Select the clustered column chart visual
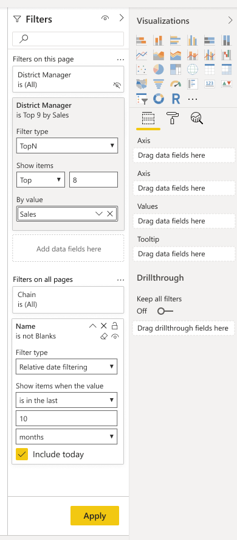237x540 pixels. tap(192, 40)
